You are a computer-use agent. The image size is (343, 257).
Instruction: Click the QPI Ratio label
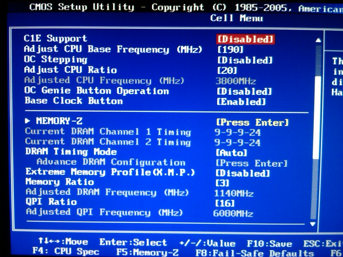click(51, 202)
